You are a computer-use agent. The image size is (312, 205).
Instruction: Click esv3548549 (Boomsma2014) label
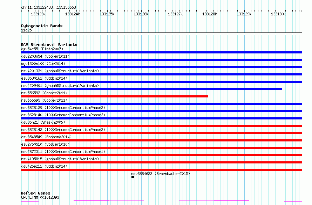46,137
